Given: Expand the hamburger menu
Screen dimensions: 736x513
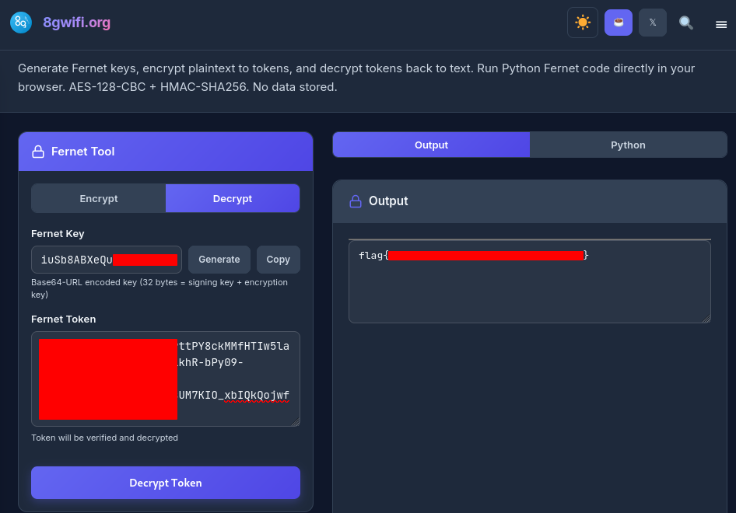Looking at the screenshot, I should (721, 24).
